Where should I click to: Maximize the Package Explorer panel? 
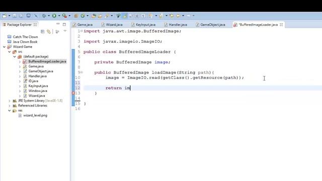click(x=64, y=25)
